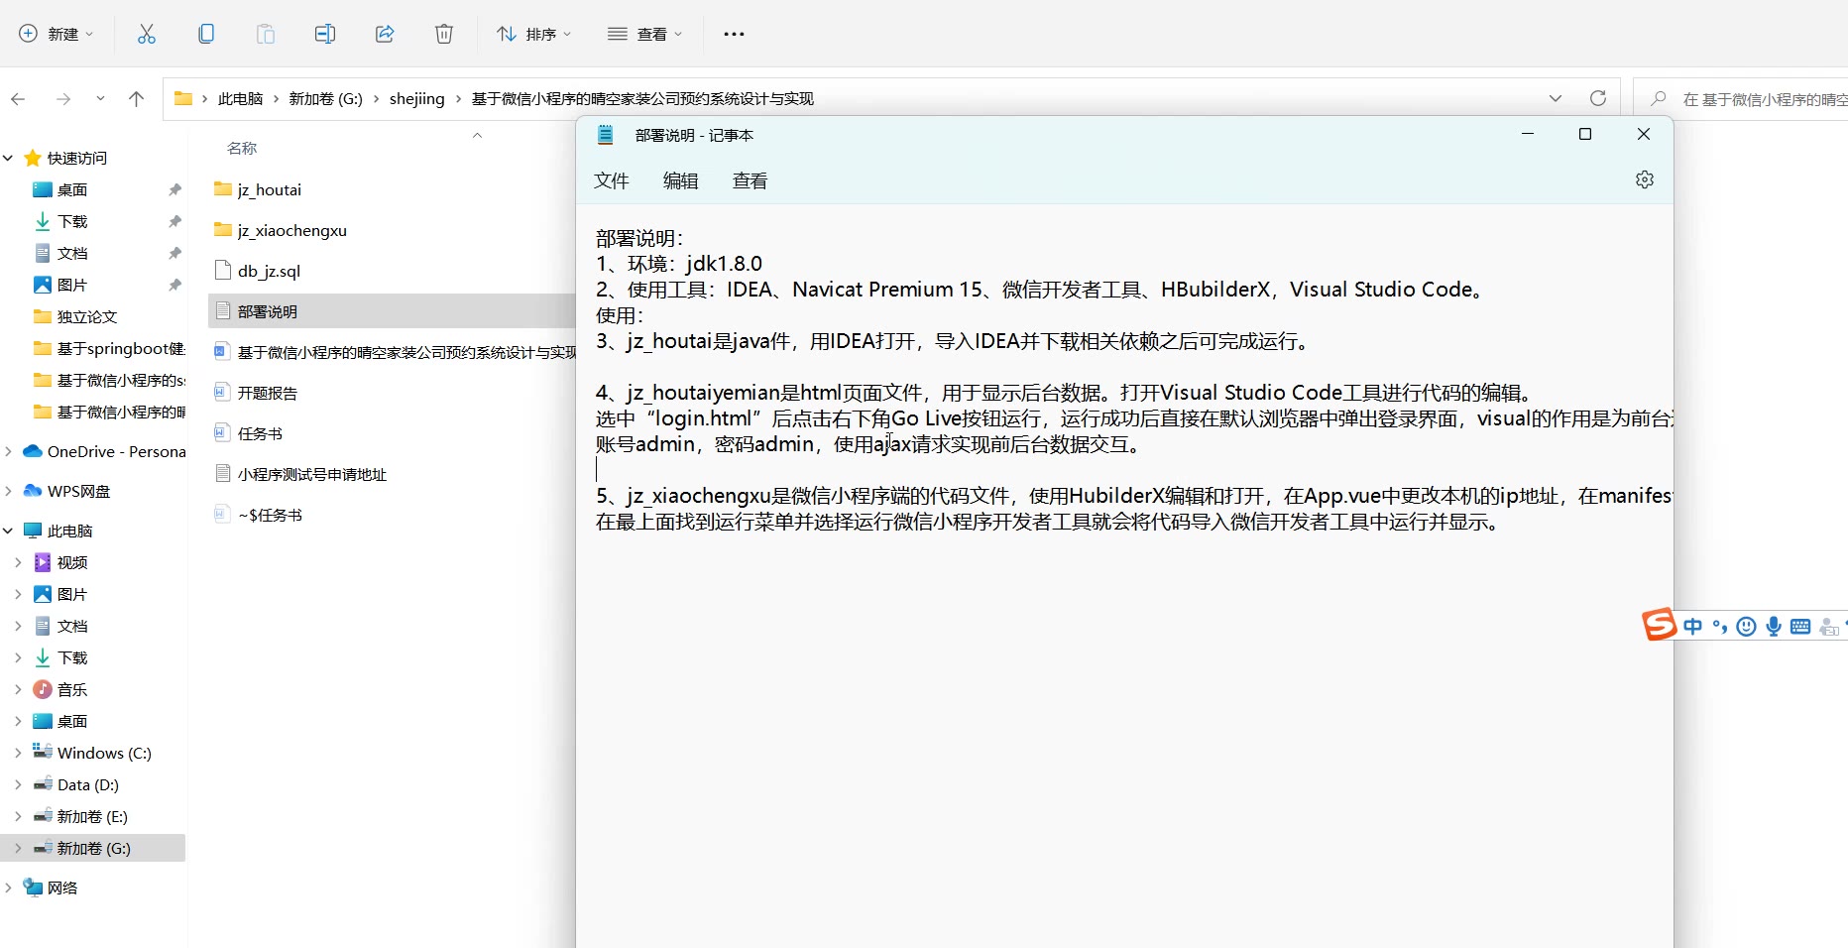Viewport: 1848px width, 948px height.
Task: Open the 新建 dropdown button
Action: [x=57, y=34]
